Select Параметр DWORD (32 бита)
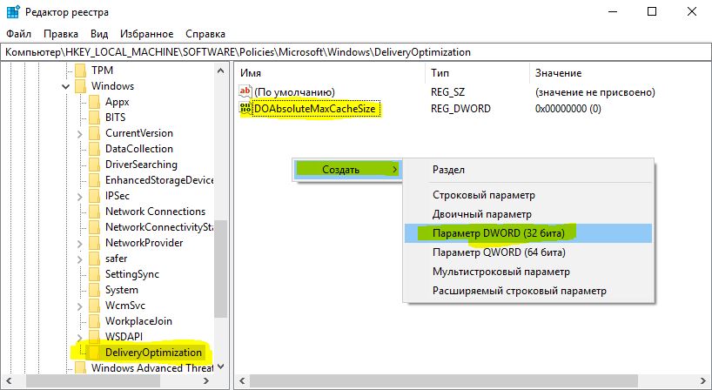 click(x=528, y=233)
